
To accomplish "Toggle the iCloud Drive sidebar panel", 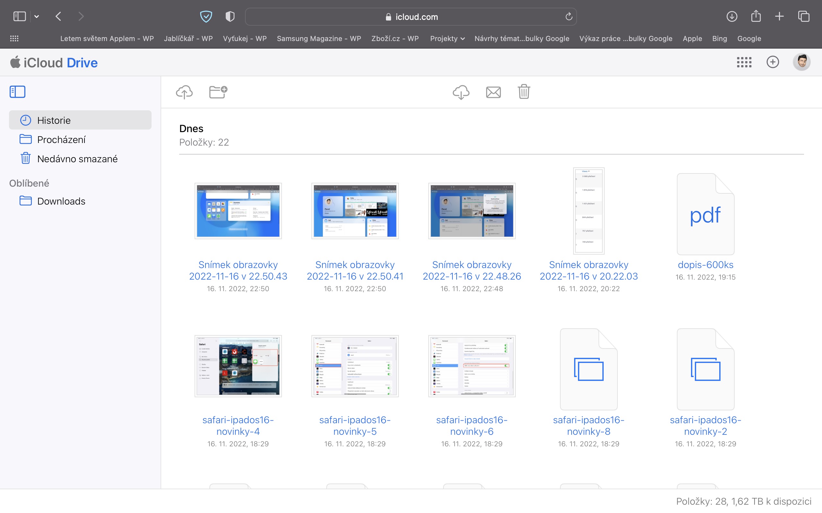I will coord(17,92).
